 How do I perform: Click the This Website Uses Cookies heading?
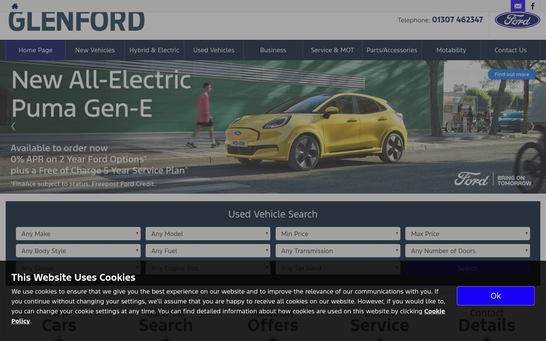pyautogui.click(x=73, y=277)
